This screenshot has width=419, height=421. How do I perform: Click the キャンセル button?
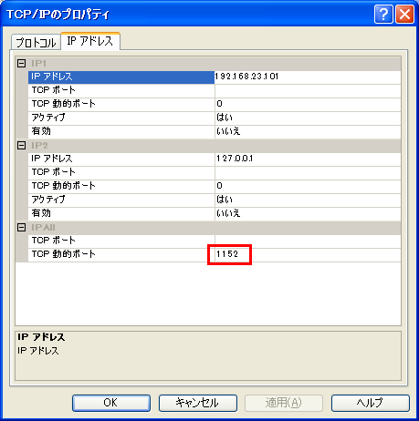pos(198,403)
